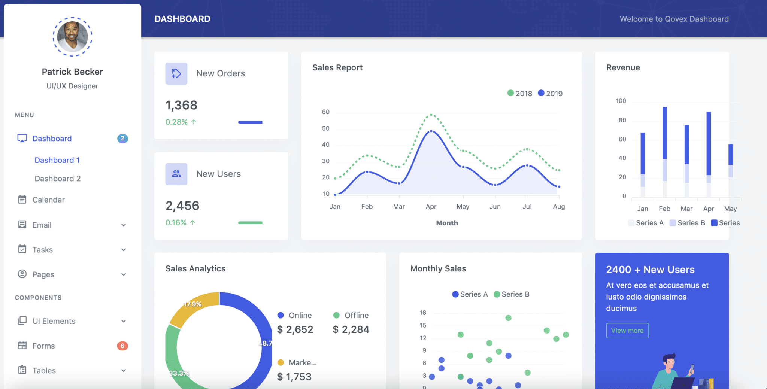Image resolution: width=767 pixels, height=389 pixels.
Task: Expand the Pages menu chevron
Action: click(124, 274)
